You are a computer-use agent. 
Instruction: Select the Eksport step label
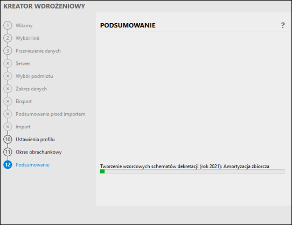pos(24,101)
